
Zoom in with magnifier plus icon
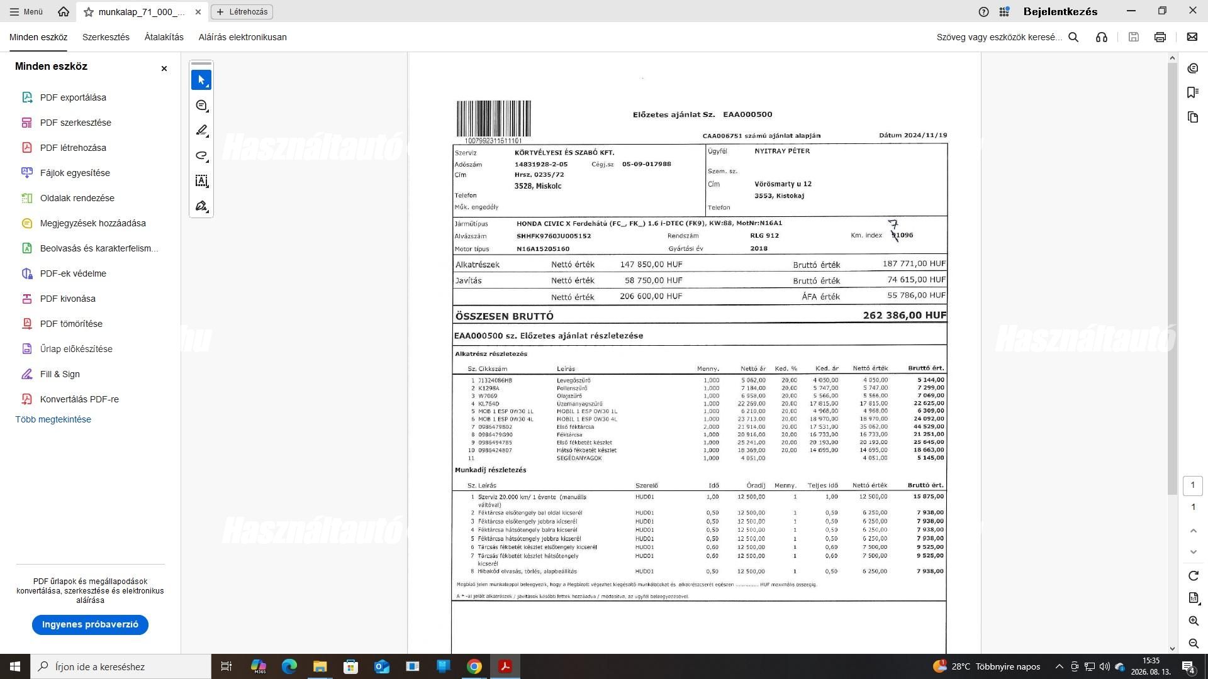pyautogui.click(x=1194, y=621)
